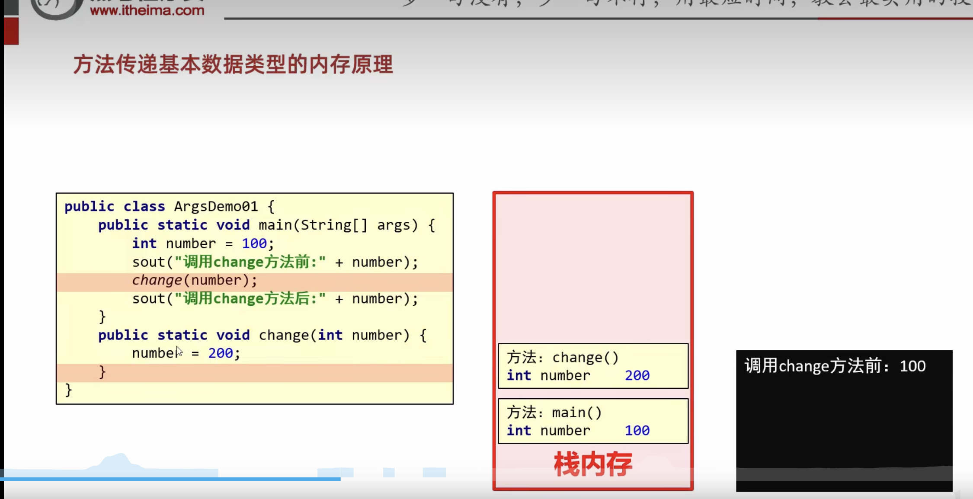Viewport: 973px width, 499px height.
Task: Click the 'int number = 100;' code line
Action: pyautogui.click(x=203, y=243)
